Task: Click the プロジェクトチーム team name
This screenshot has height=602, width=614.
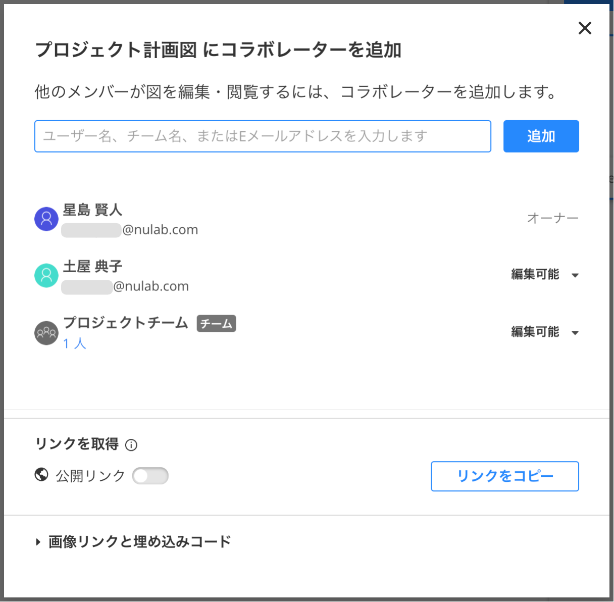Action: 126,323
